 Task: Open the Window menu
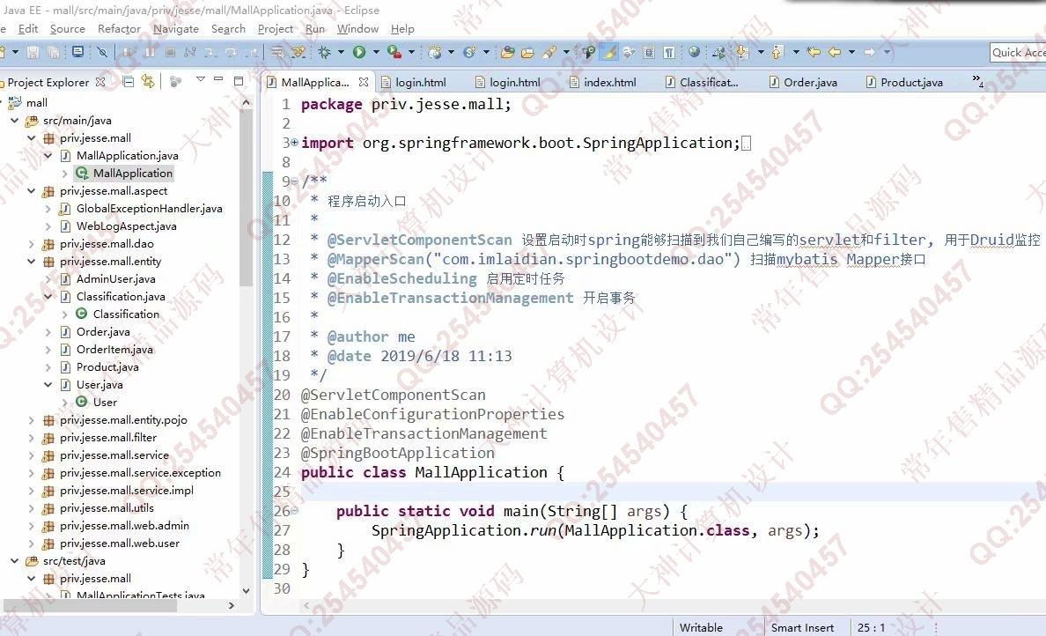tap(357, 29)
